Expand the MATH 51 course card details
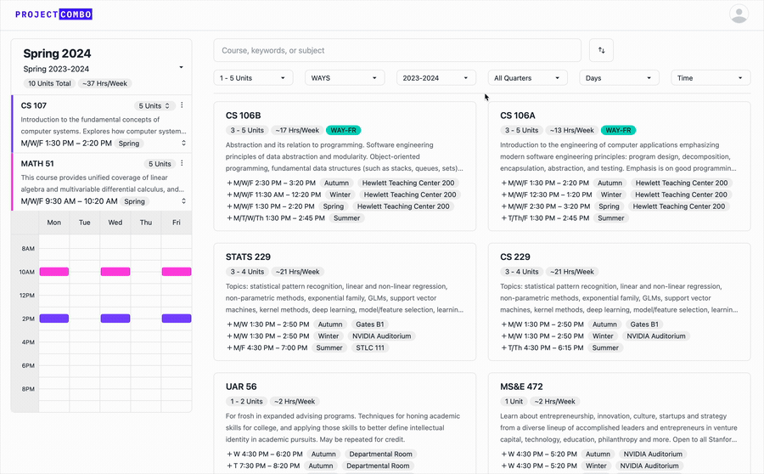The width and height of the screenshot is (764, 474). [184, 201]
